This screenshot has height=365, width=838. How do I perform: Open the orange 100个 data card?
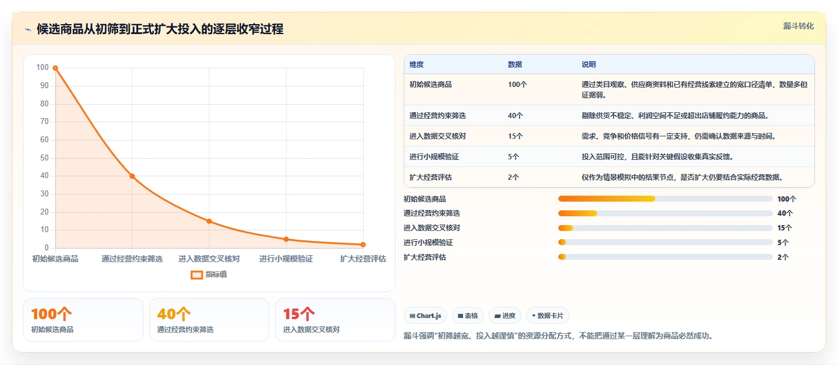83,320
